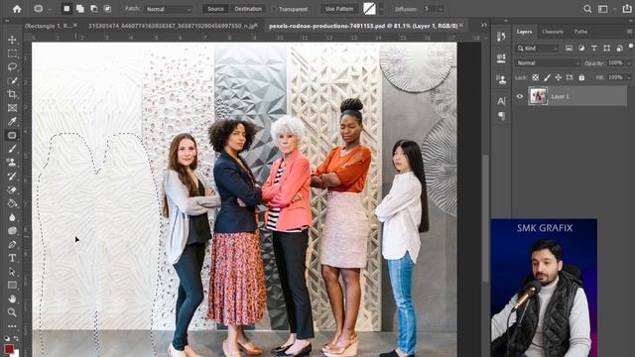635x357 pixels.
Task: Select the Eraser tool
Action: point(12,189)
